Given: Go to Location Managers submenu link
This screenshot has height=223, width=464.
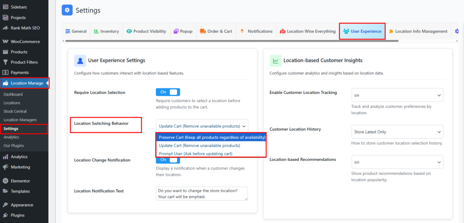Looking at the screenshot, I should pyautogui.click(x=19, y=120).
